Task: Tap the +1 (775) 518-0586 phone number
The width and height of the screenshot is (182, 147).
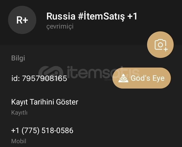Action: (42, 131)
